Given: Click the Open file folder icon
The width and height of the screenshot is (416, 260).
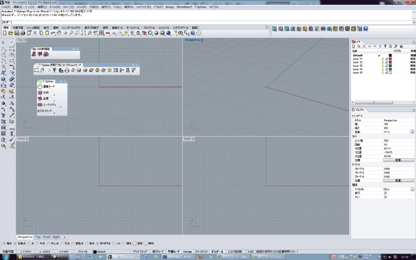Looking at the screenshot, I should click(11, 33).
